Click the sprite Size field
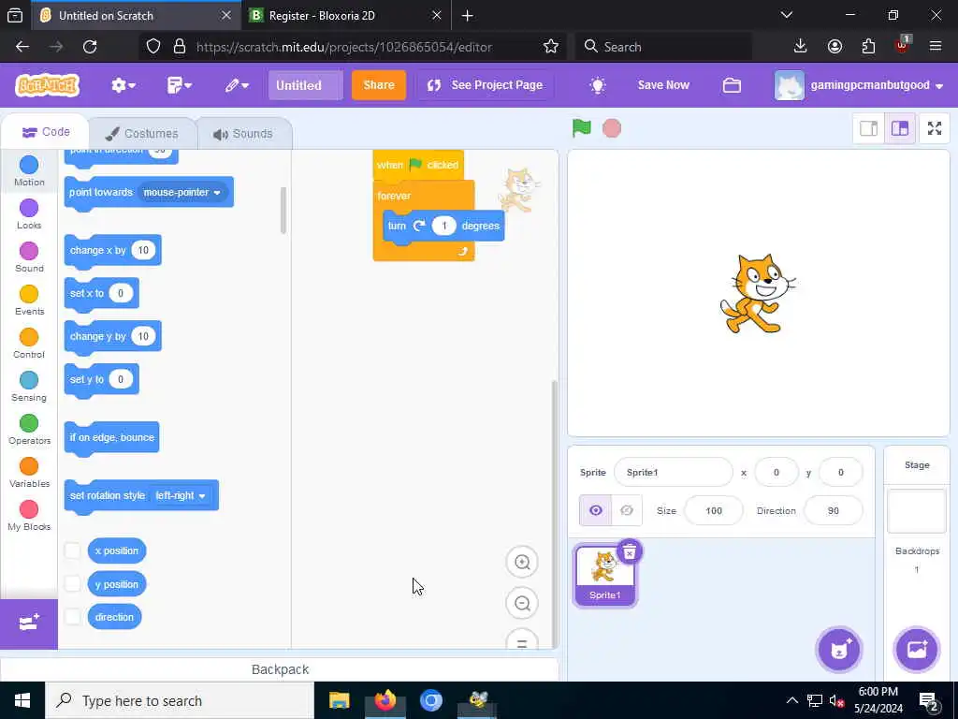Viewport: 958px width, 719px height. 714,510
